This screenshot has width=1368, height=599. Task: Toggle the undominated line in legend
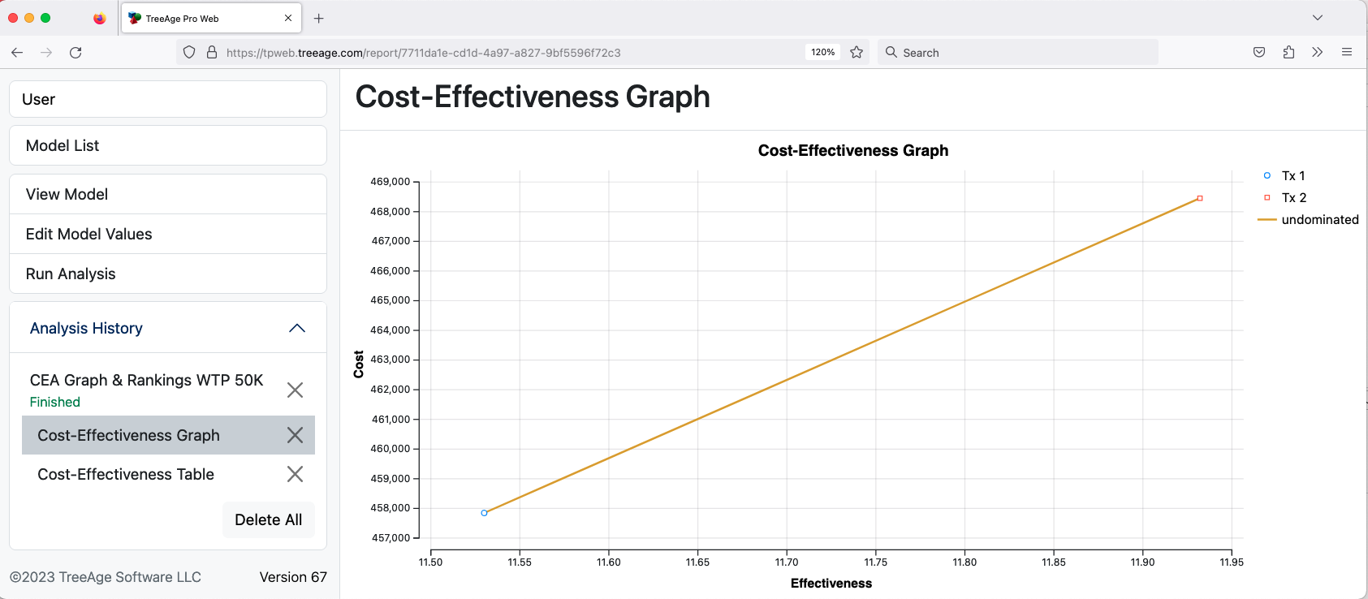point(1308,219)
